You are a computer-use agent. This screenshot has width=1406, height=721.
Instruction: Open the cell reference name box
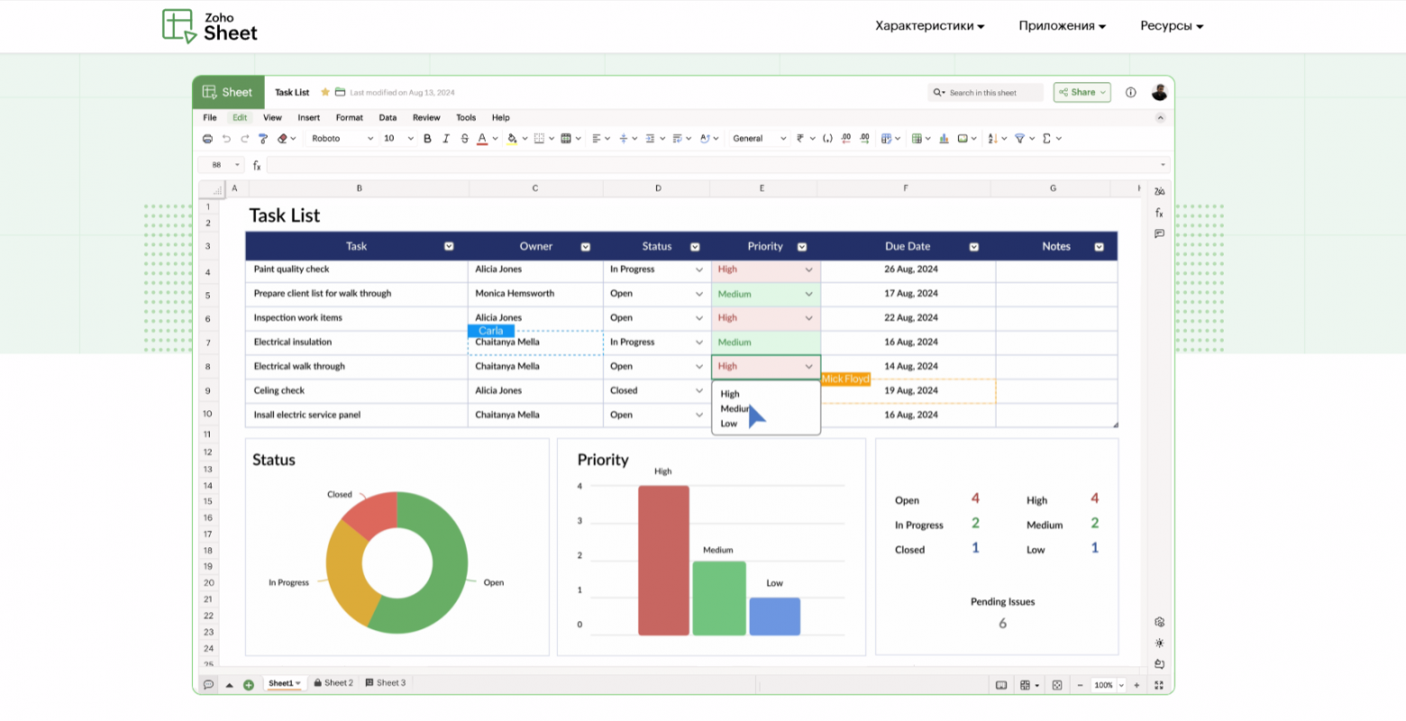221,165
